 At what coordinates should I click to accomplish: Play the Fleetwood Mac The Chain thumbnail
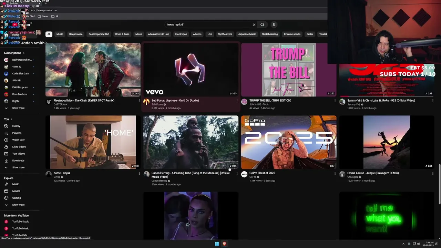93,70
